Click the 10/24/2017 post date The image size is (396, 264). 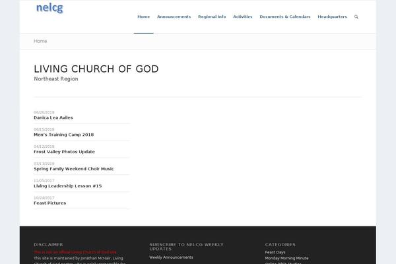click(x=44, y=198)
